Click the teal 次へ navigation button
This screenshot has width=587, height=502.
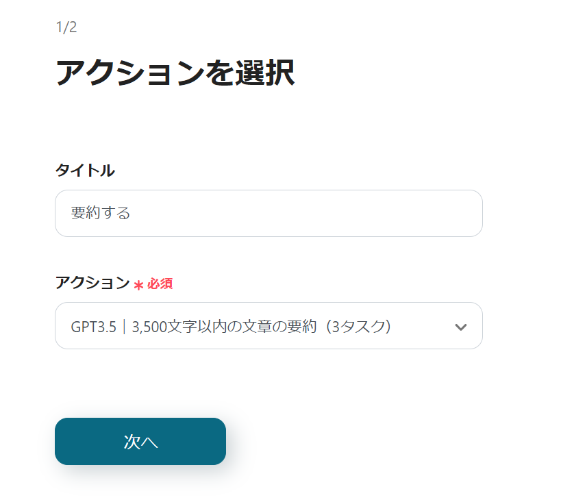coord(140,442)
